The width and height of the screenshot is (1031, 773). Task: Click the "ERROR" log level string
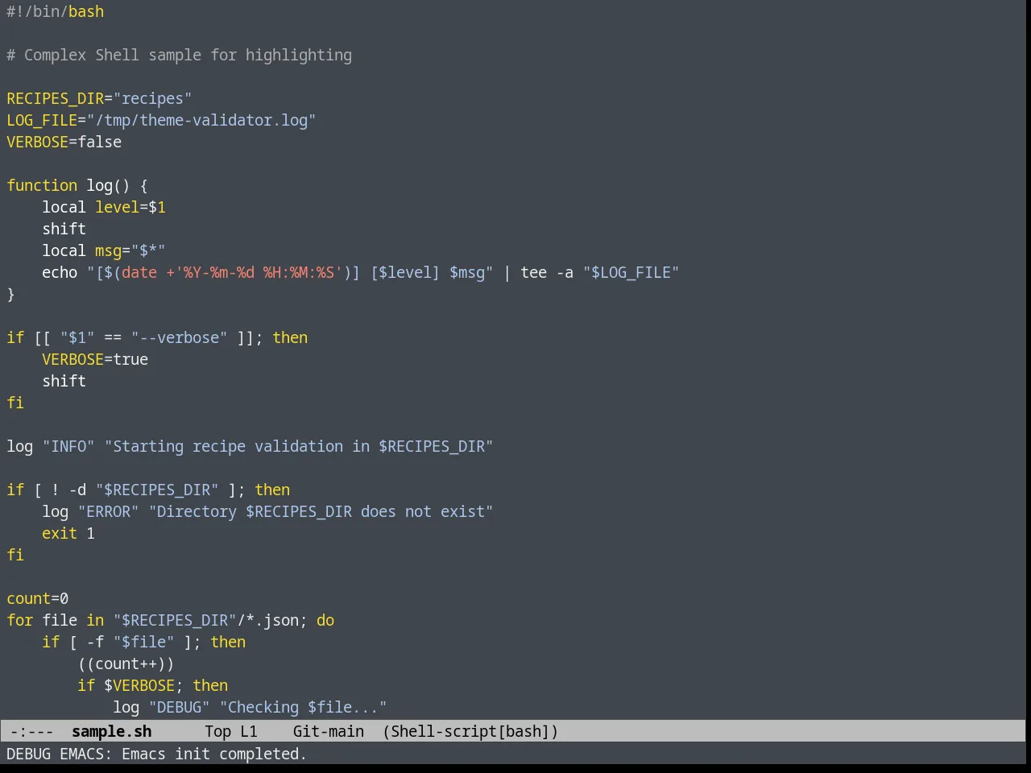(x=108, y=511)
